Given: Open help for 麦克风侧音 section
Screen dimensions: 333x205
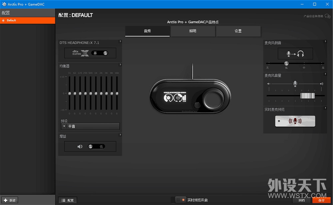Looking at the screenshot, I should (x=325, y=42).
